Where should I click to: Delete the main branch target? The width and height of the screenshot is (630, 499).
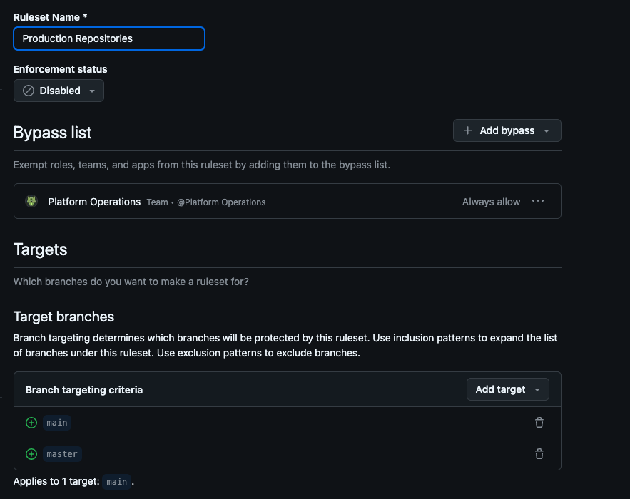(539, 423)
